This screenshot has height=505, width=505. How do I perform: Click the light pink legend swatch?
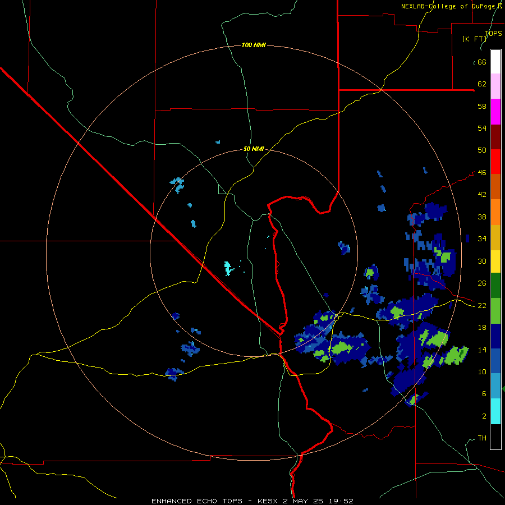pyautogui.click(x=495, y=86)
